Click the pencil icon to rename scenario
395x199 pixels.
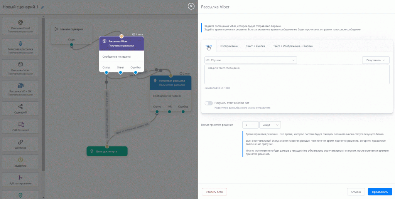[x=43, y=7]
